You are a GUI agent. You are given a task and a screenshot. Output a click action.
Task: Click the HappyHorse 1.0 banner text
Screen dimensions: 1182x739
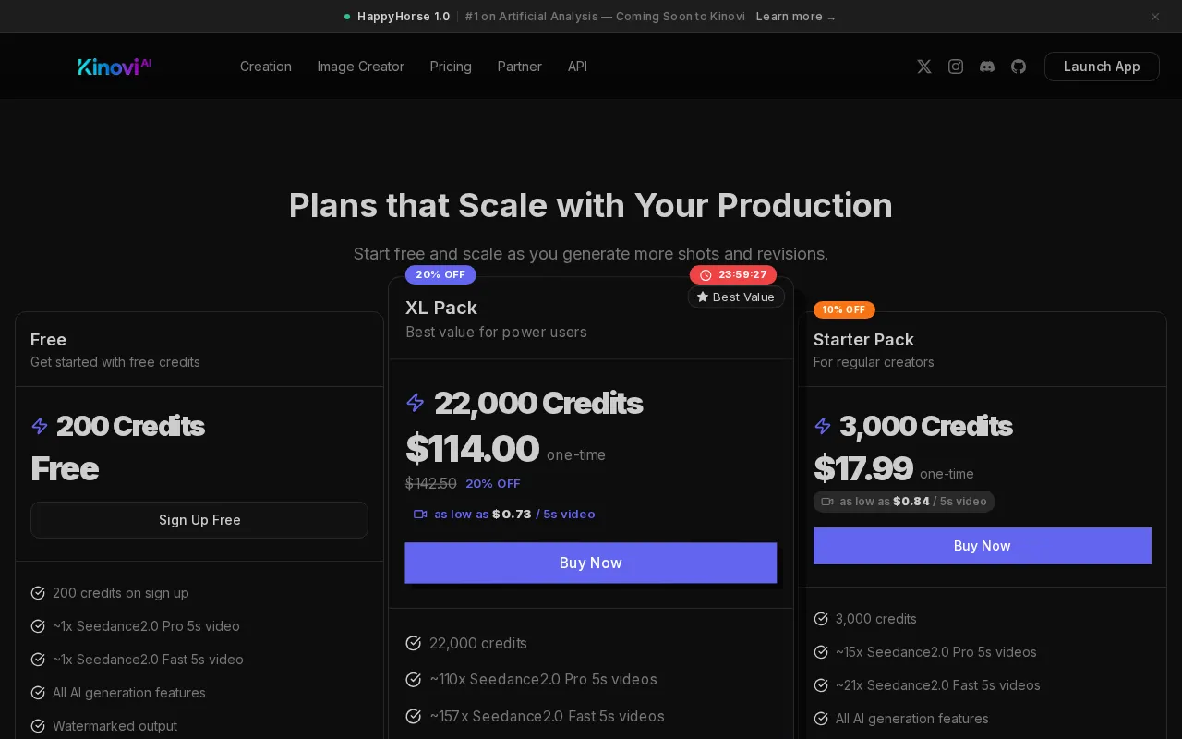pyautogui.click(x=404, y=17)
